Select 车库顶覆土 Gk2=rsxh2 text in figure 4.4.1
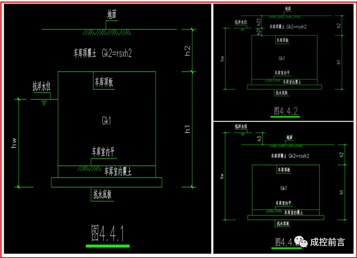The image size is (357, 258). click(103, 53)
